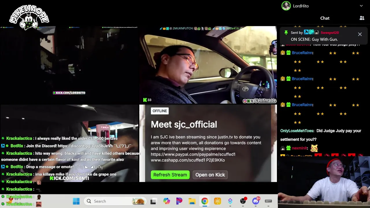The height and width of the screenshot is (208, 370).
Task: Click the first BruceRainn username in chat
Action: (x=302, y=53)
